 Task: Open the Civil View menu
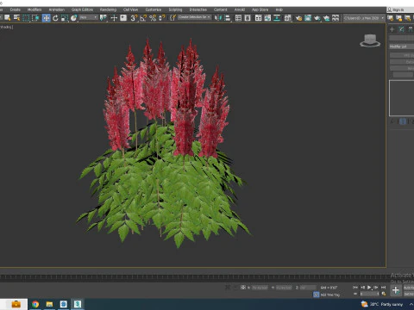click(130, 9)
